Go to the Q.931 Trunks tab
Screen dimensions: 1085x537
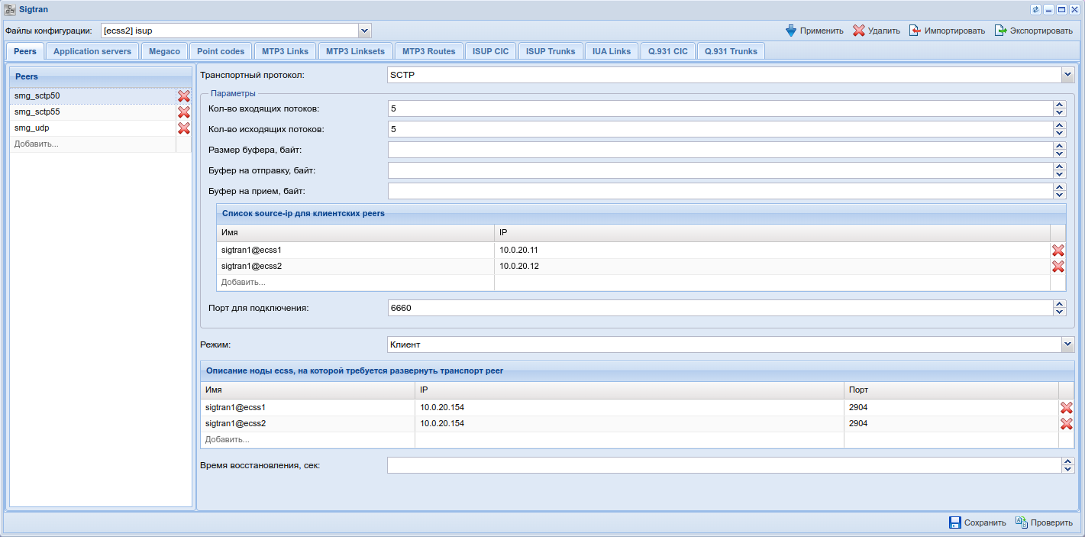pyautogui.click(x=731, y=51)
